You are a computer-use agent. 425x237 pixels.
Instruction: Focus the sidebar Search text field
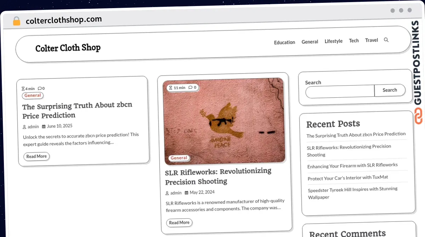click(340, 91)
